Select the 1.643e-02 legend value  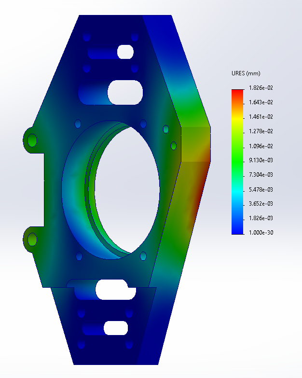coord(261,102)
